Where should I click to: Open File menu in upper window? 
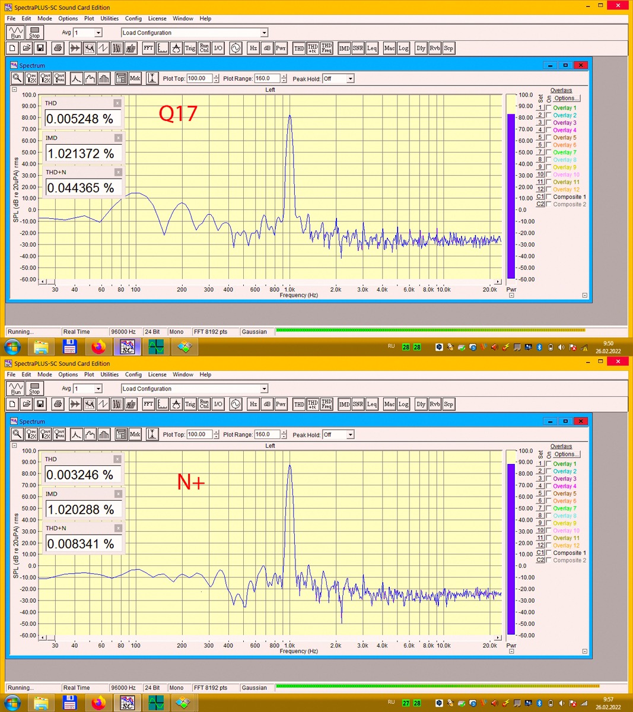coord(11,18)
